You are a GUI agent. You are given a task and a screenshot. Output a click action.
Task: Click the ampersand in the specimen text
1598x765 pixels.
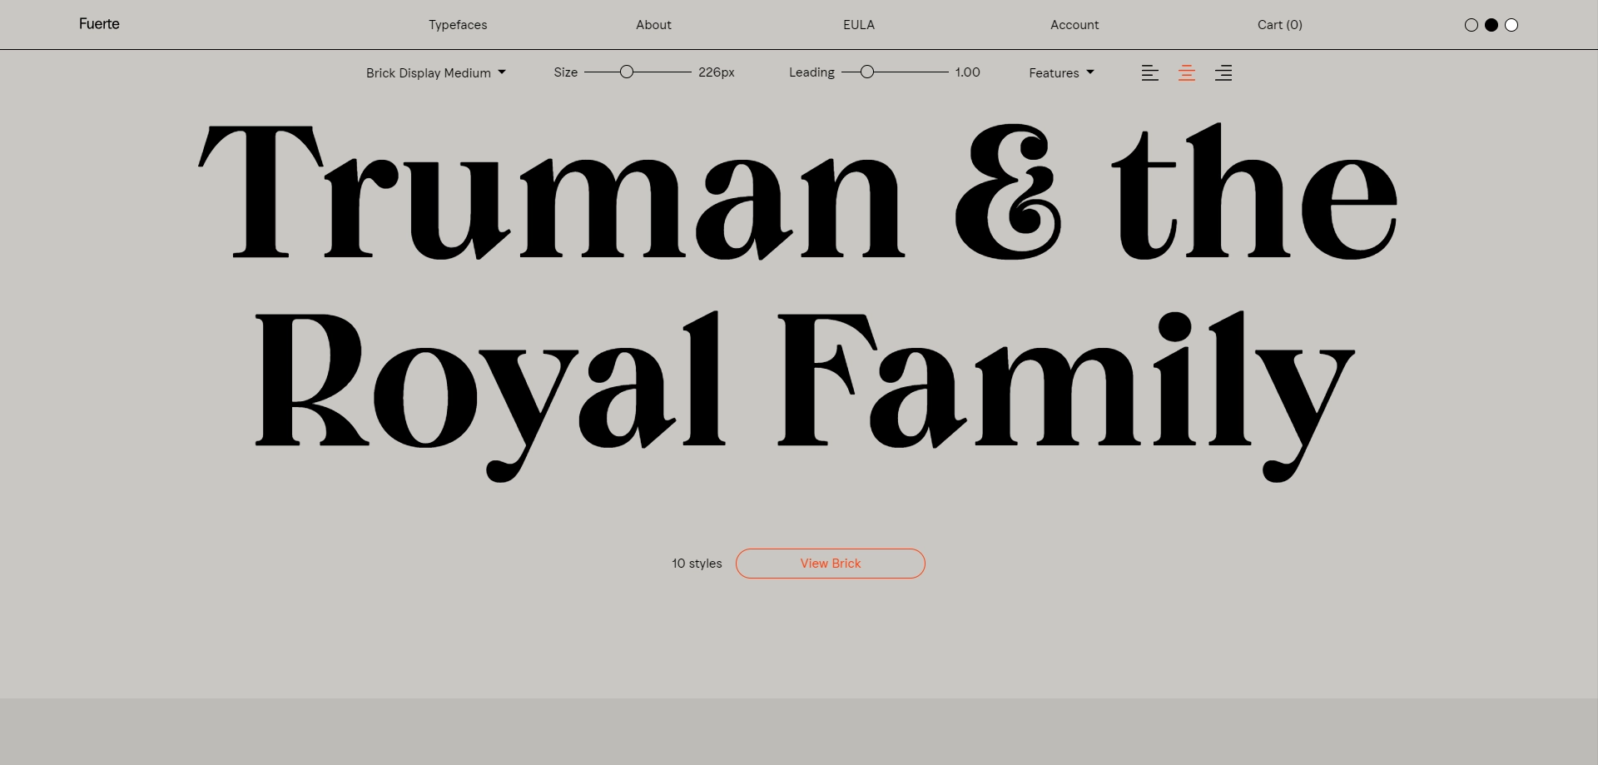(1008, 193)
